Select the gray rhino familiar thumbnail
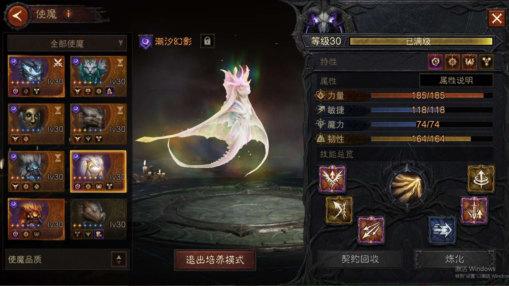The height and width of the screenshot is (286, 509). (x=98, y=219)
